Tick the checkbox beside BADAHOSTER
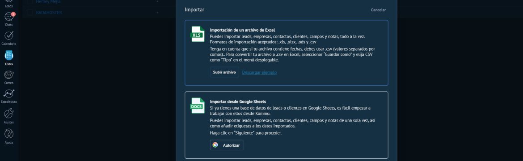The height and width of the screenshot is (161, 523). (30, 13)
